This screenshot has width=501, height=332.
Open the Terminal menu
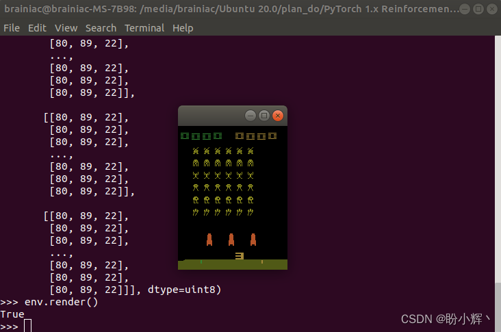coord(144,28)
